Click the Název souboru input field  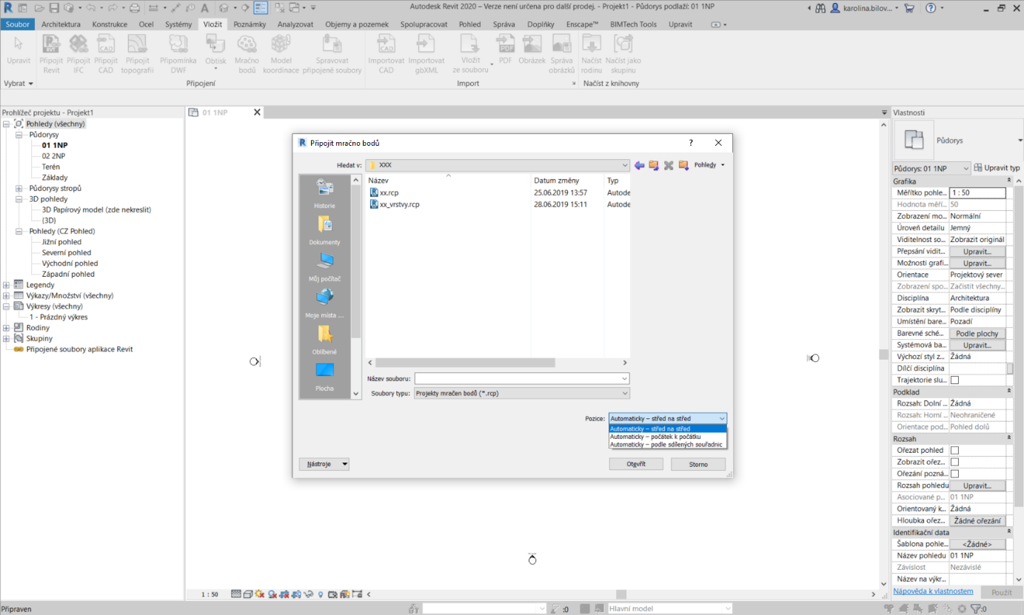pyautogui.click(x=521, y=379)
